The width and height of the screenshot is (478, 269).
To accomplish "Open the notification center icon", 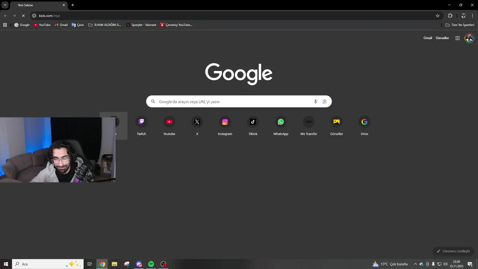I will click(x=470, y=264).
